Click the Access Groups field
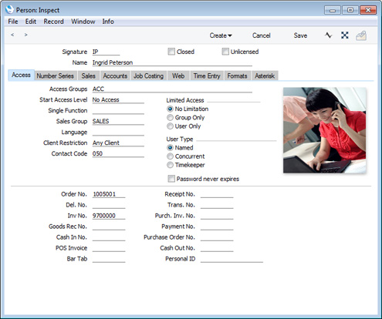The width and height of the screenshot is (382, 319). coord(172,89)
